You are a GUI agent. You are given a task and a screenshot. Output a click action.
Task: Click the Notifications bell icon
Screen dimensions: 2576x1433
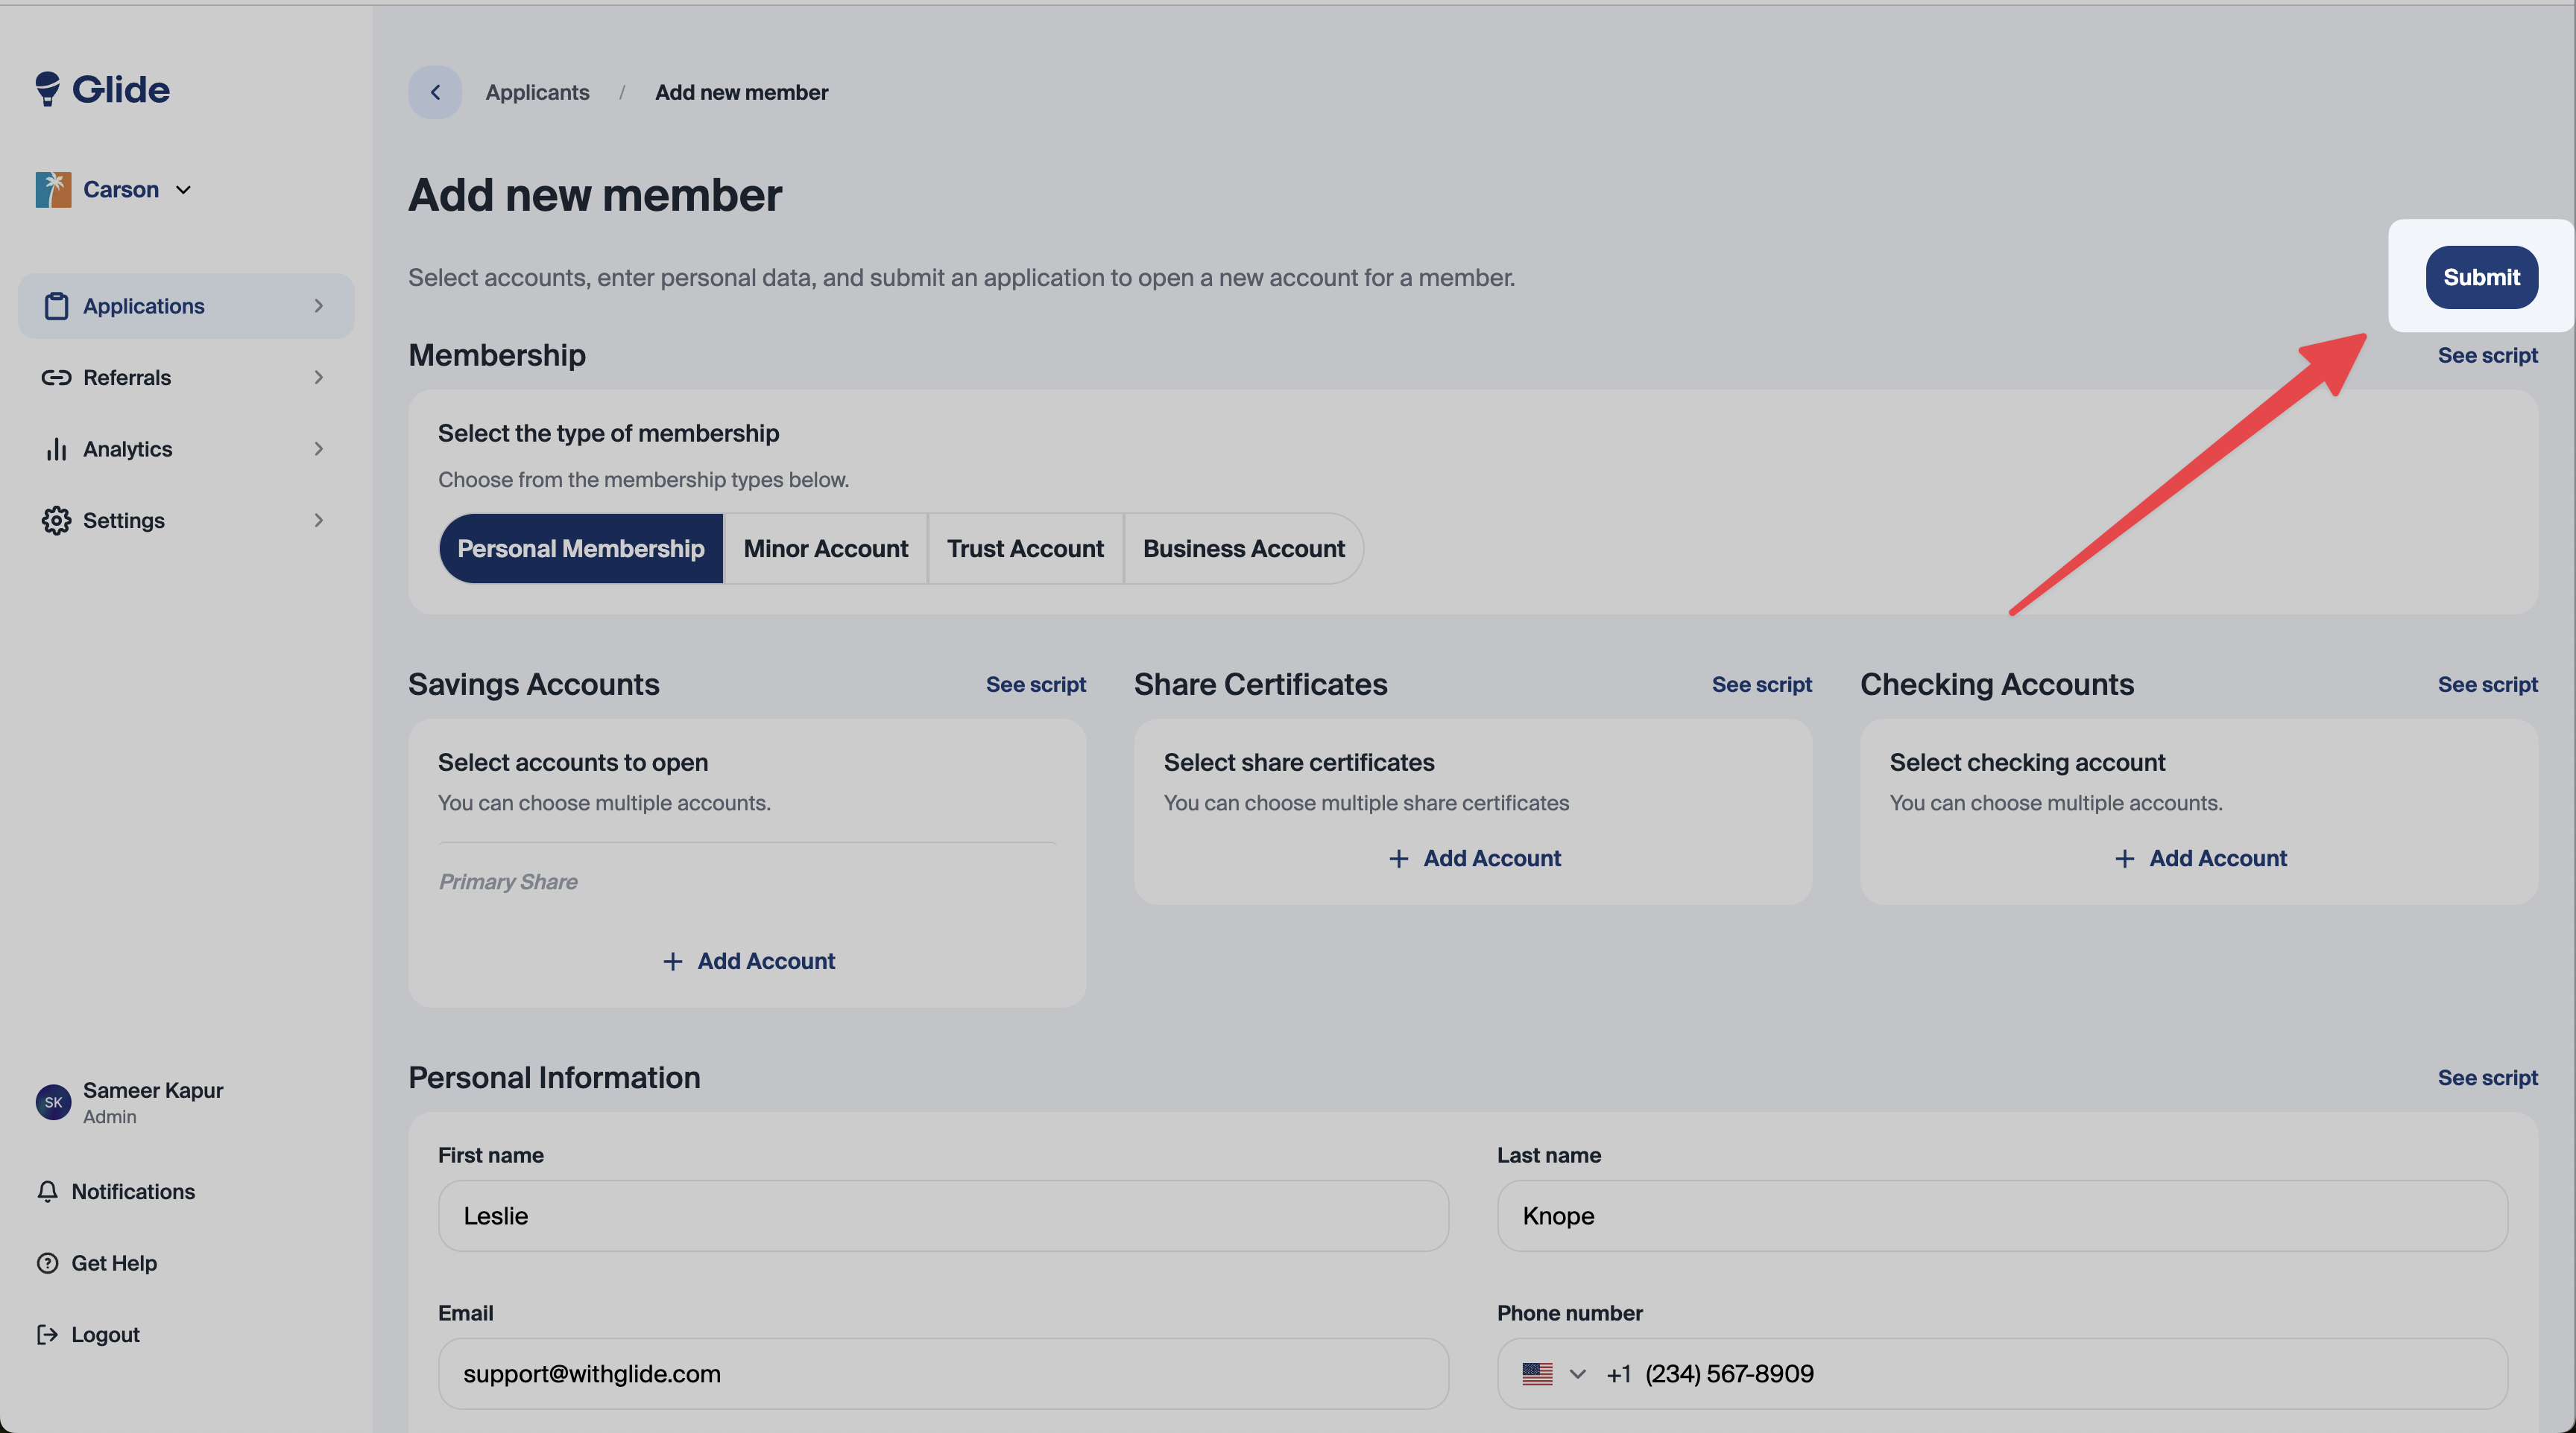47,1191
